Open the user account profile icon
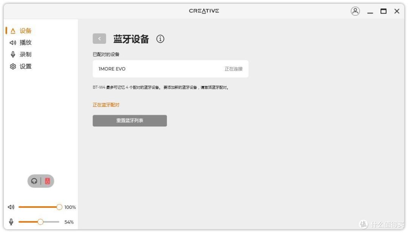 coord(355,11)
